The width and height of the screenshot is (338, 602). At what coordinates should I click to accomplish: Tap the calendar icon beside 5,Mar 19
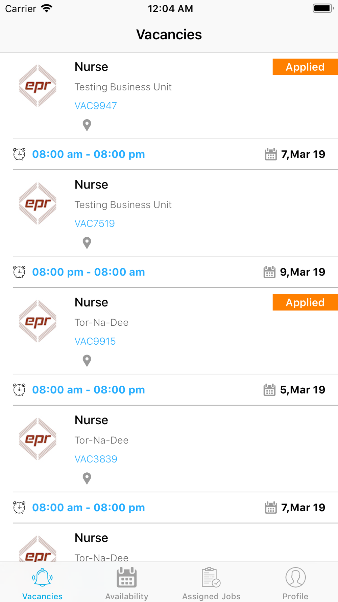click(x=269, y=390)
